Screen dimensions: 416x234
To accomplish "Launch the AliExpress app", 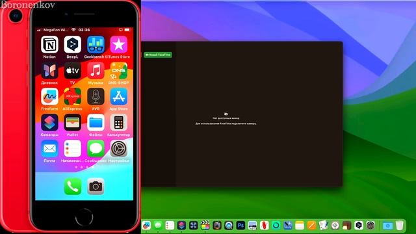I will tap(72, 97).
